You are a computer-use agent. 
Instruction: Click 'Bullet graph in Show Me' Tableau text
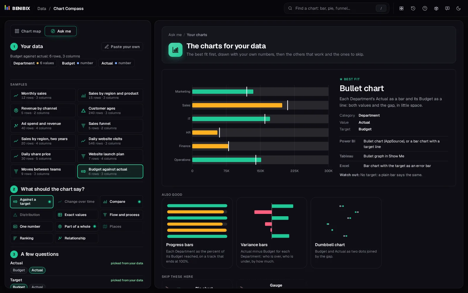(x=384, y=156)
